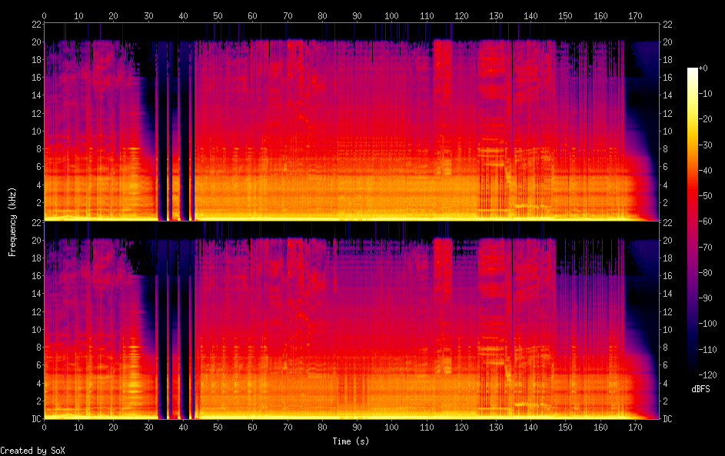This screenshot has height=456, width=725.
Task: Click the "-10" label on the color scale
Action: (706, 93)
